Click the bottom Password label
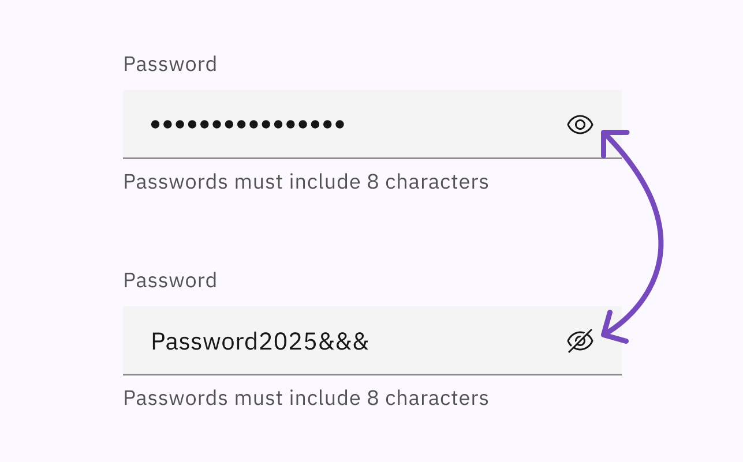The height and width of the screenshot is (462, 743). coord(170,280)
